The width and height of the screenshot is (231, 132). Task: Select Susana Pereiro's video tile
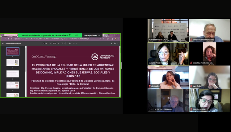point(168,54)
